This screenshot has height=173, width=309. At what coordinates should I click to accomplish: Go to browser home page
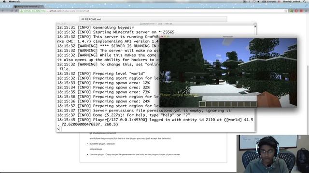tap(16, 11)
